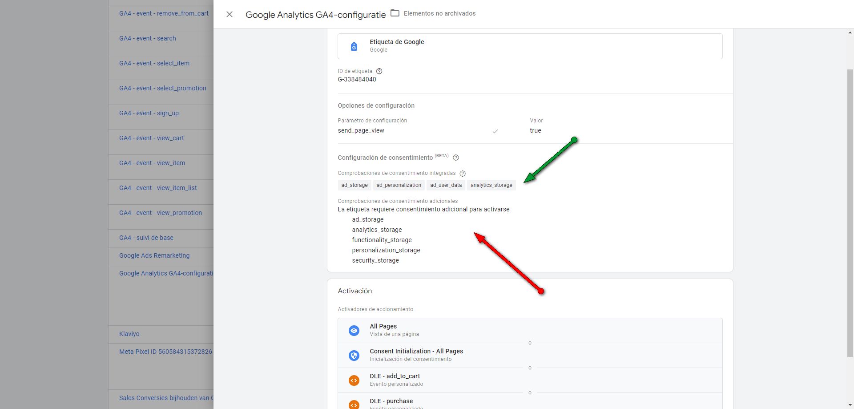Open the Klaviyo tag in list
The height and width of the screenshot is (409, 854).
coord(129,334)
